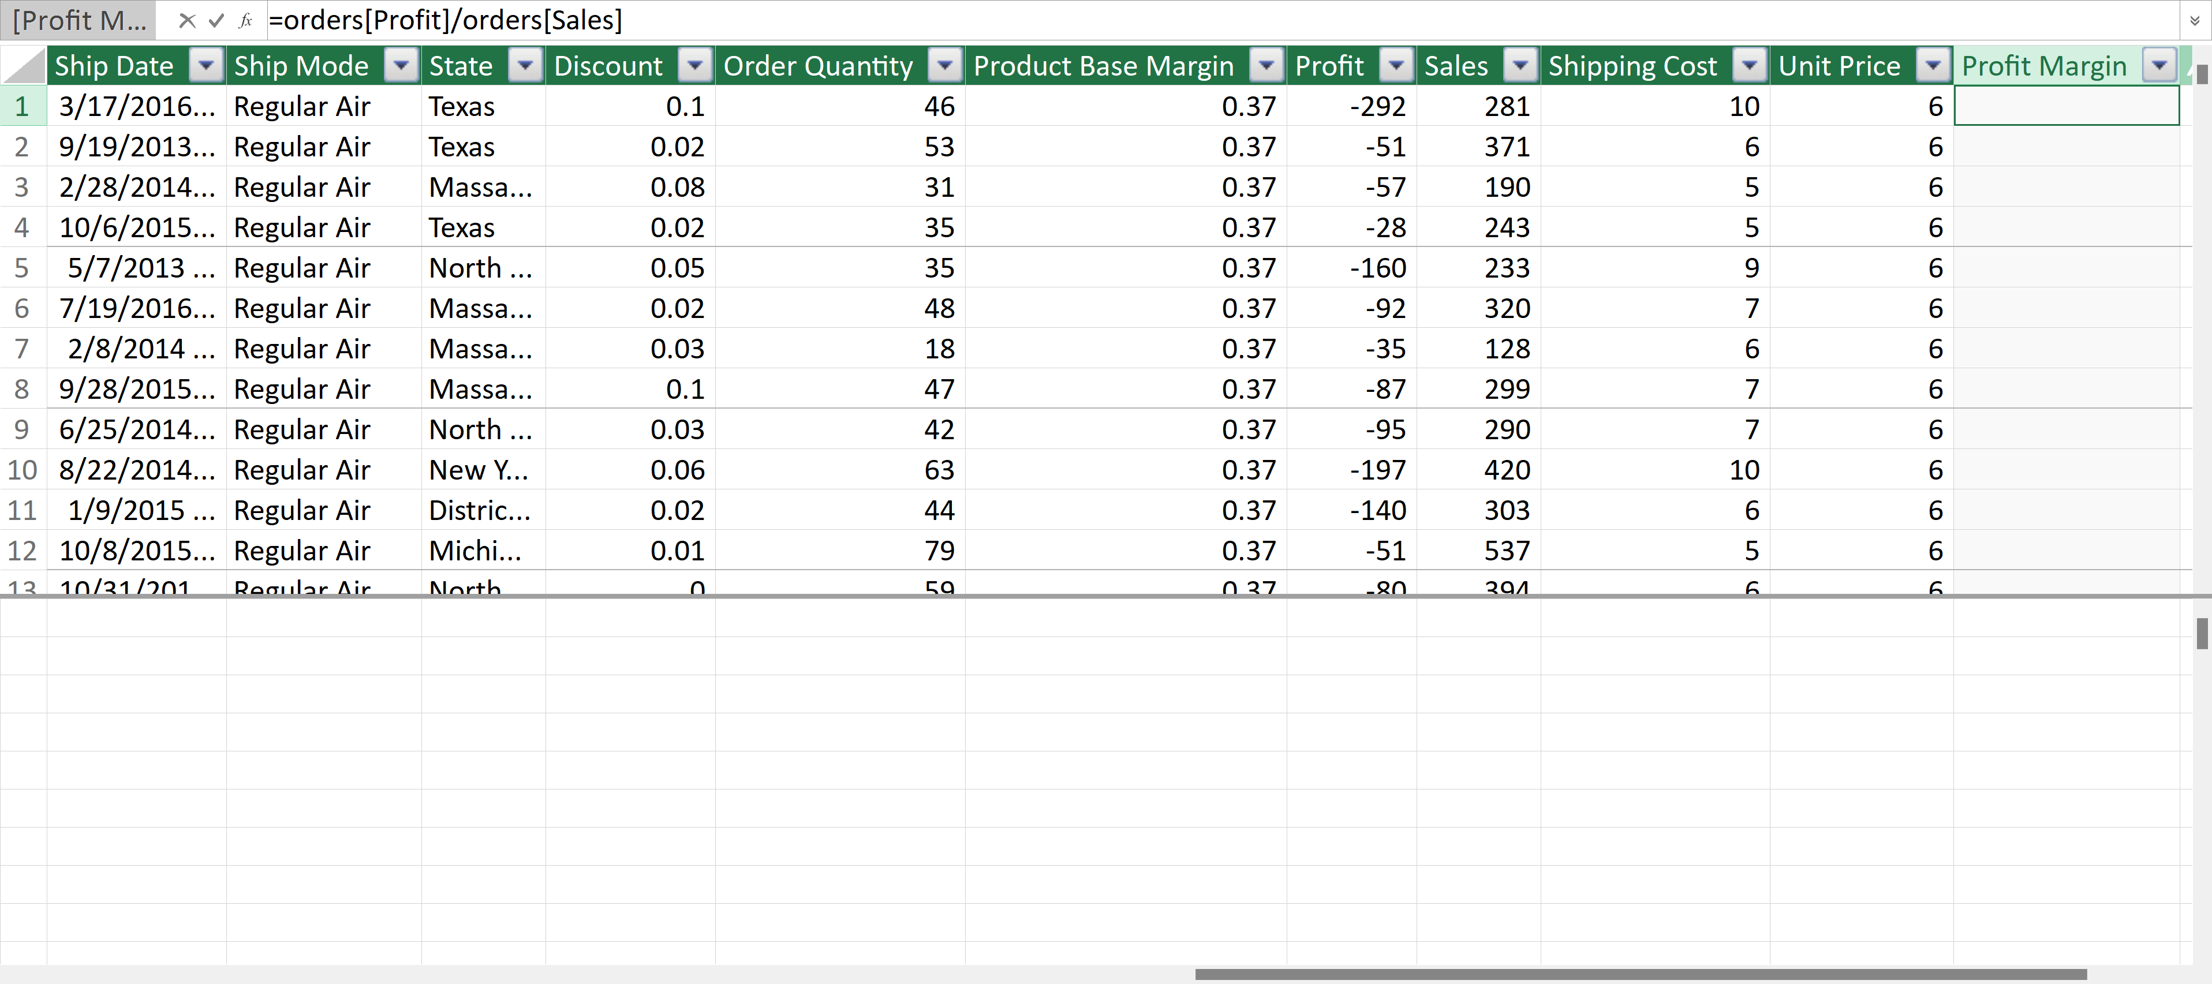Select the first Profit Margin cell in row 1
This screenshot has height=984, width=2212.
coord(2066,106)
